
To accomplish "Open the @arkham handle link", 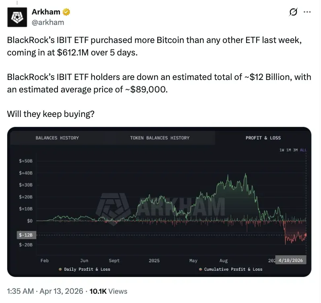I will tap(47, 23).
